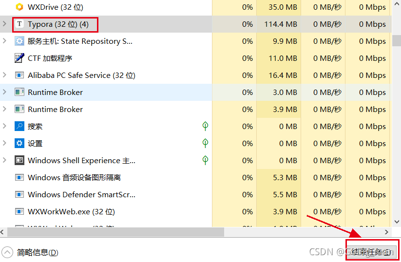Click the horizontal scrollbar left arrow
The image size is (401, 262).
pos(2,232)
